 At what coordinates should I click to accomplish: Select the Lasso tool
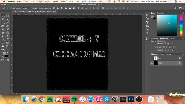3,19
